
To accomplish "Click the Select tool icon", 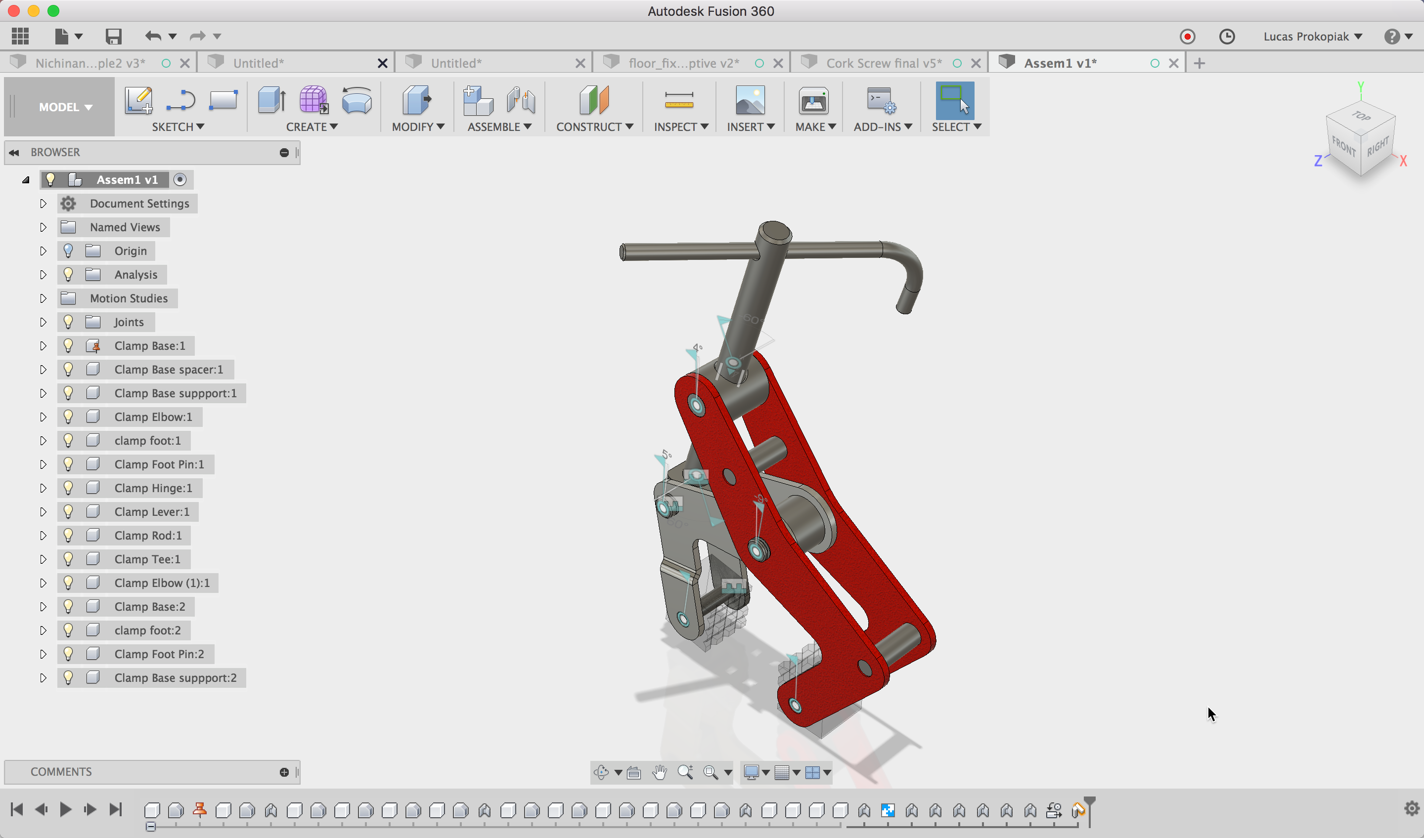I will (x=954, y=100).
